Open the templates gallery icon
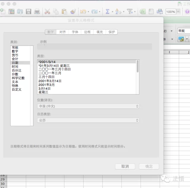 (11, 12)
